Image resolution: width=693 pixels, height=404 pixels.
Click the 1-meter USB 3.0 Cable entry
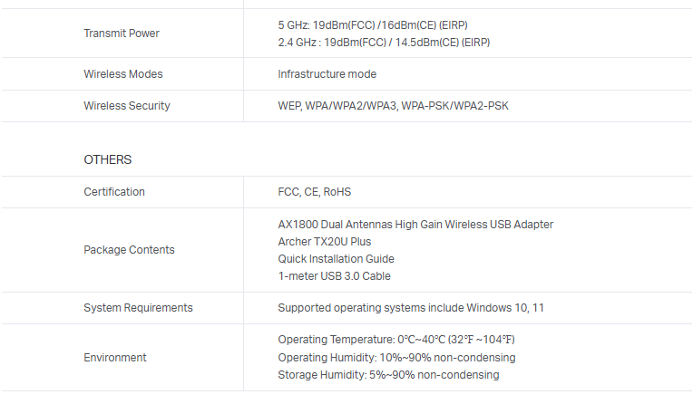click(334, 276)
